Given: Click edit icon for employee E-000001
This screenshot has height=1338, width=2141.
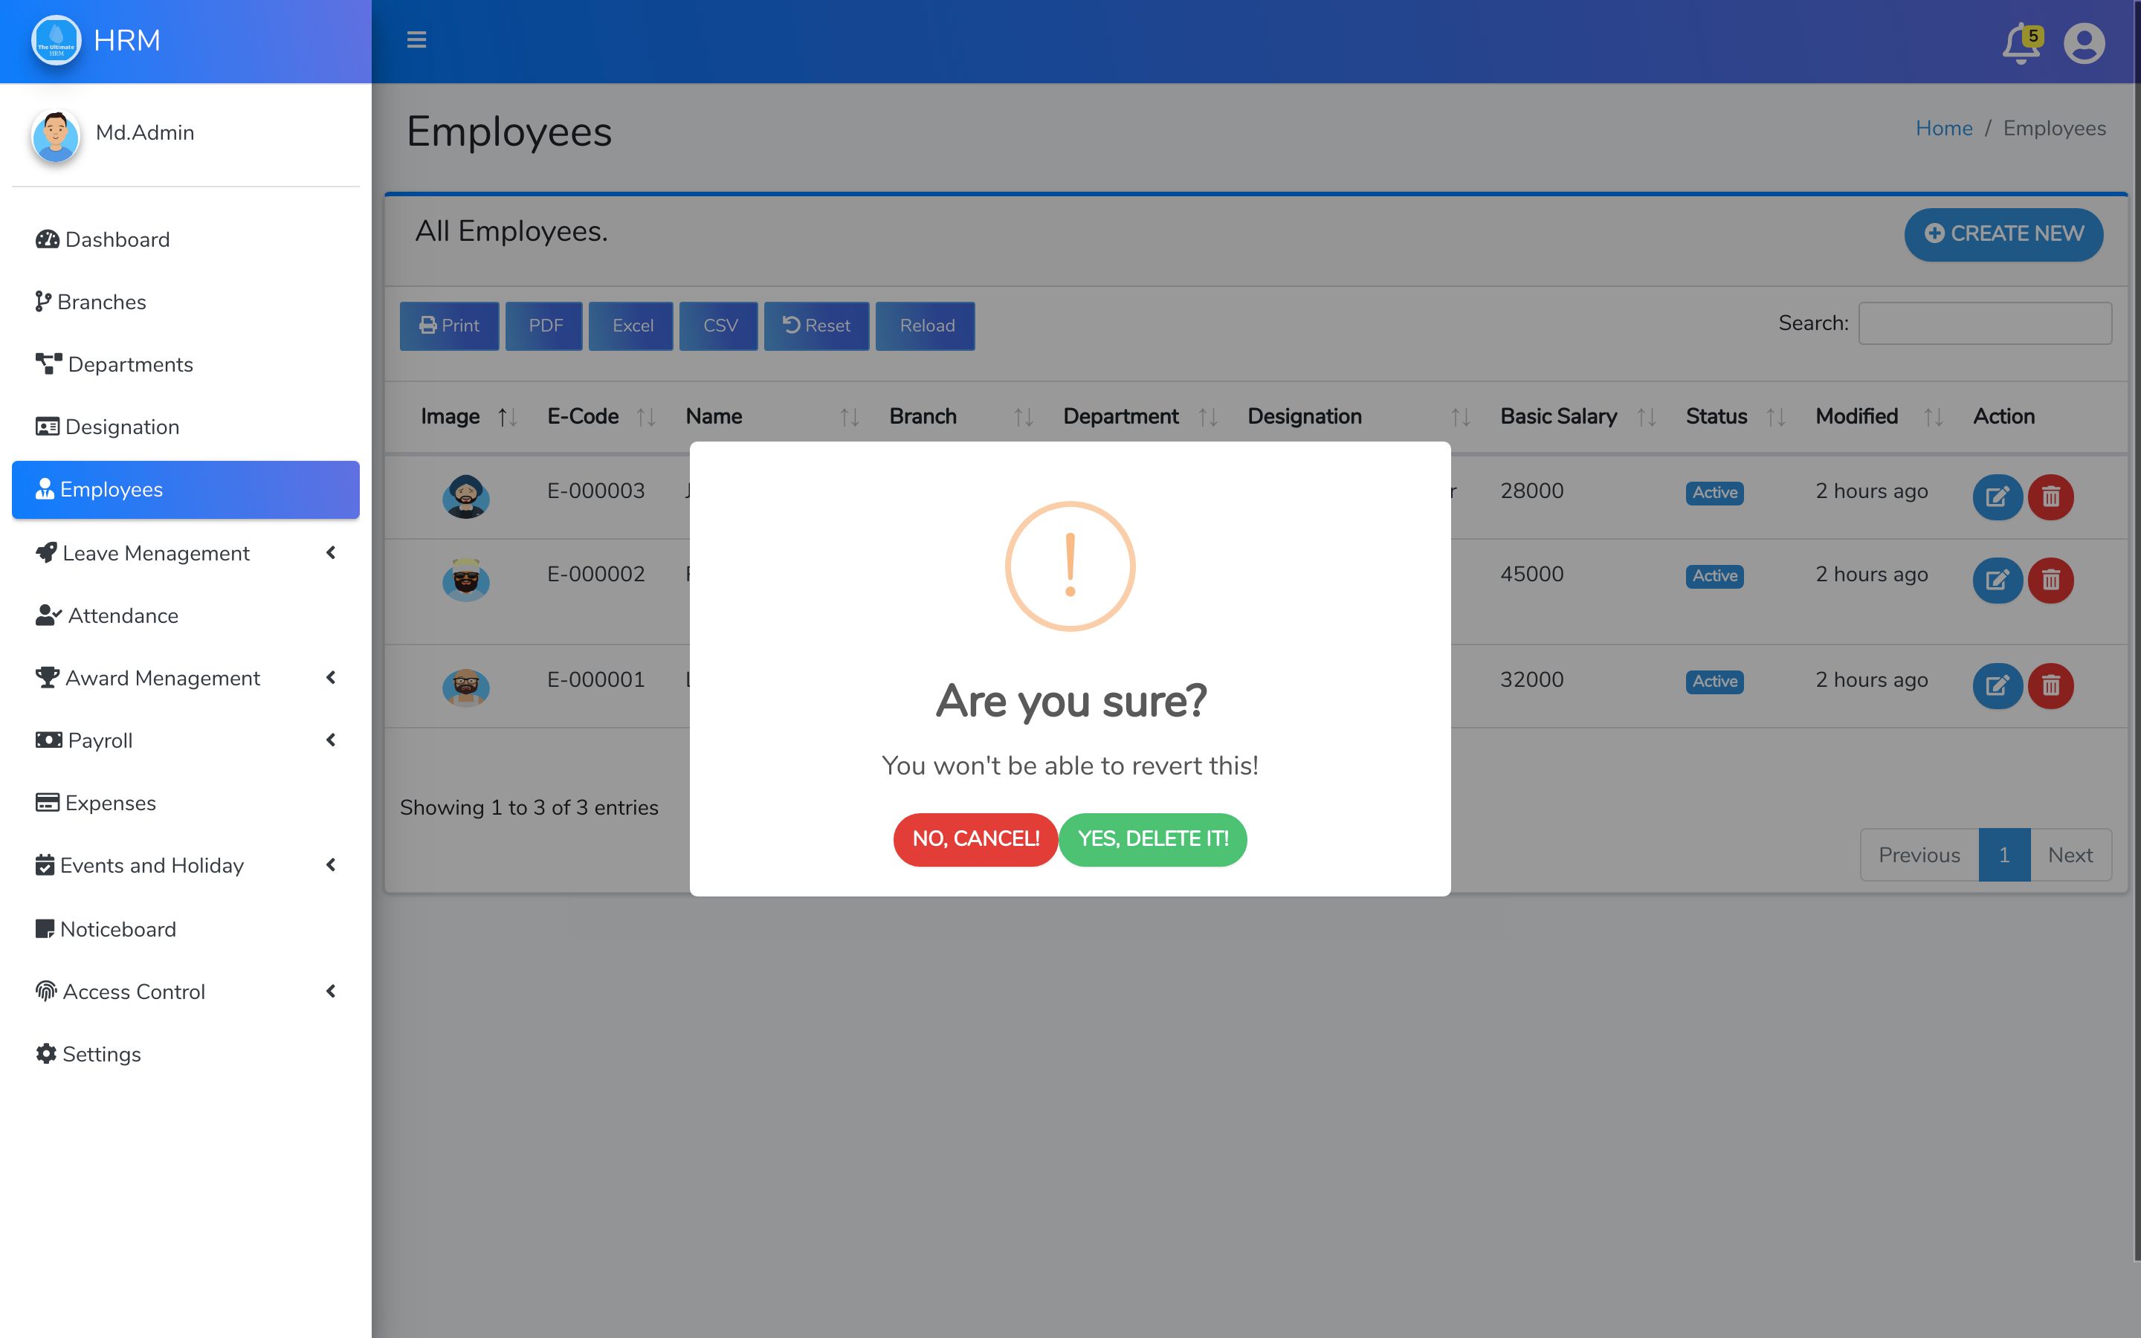Looking at the screenshot, I should tap(1997, 686).
